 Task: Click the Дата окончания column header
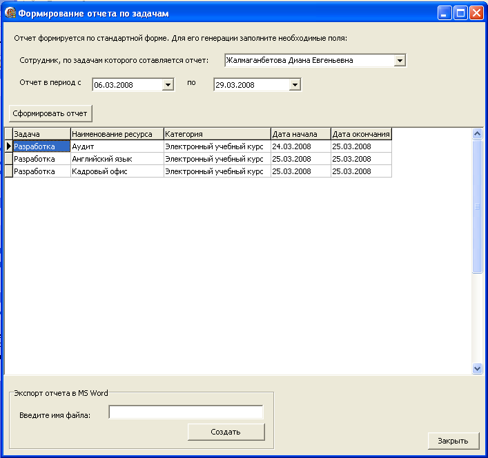(361, 134)
